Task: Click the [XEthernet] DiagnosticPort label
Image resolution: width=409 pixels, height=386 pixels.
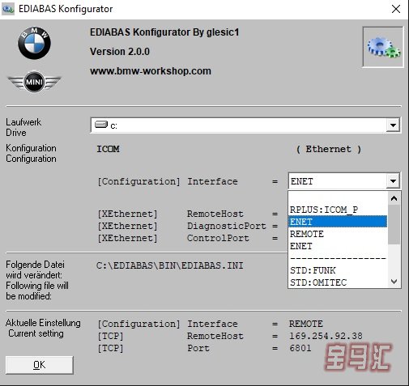Action: 181,226
